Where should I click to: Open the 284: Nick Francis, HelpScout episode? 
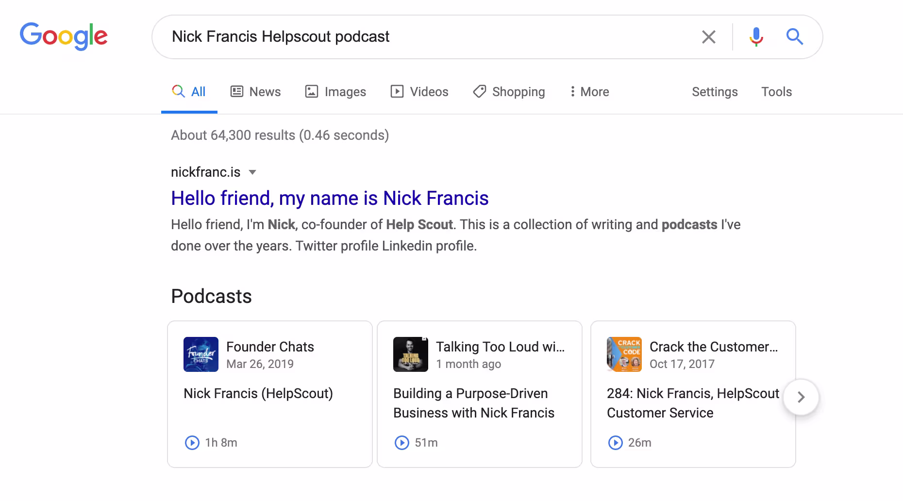point(693,403)
